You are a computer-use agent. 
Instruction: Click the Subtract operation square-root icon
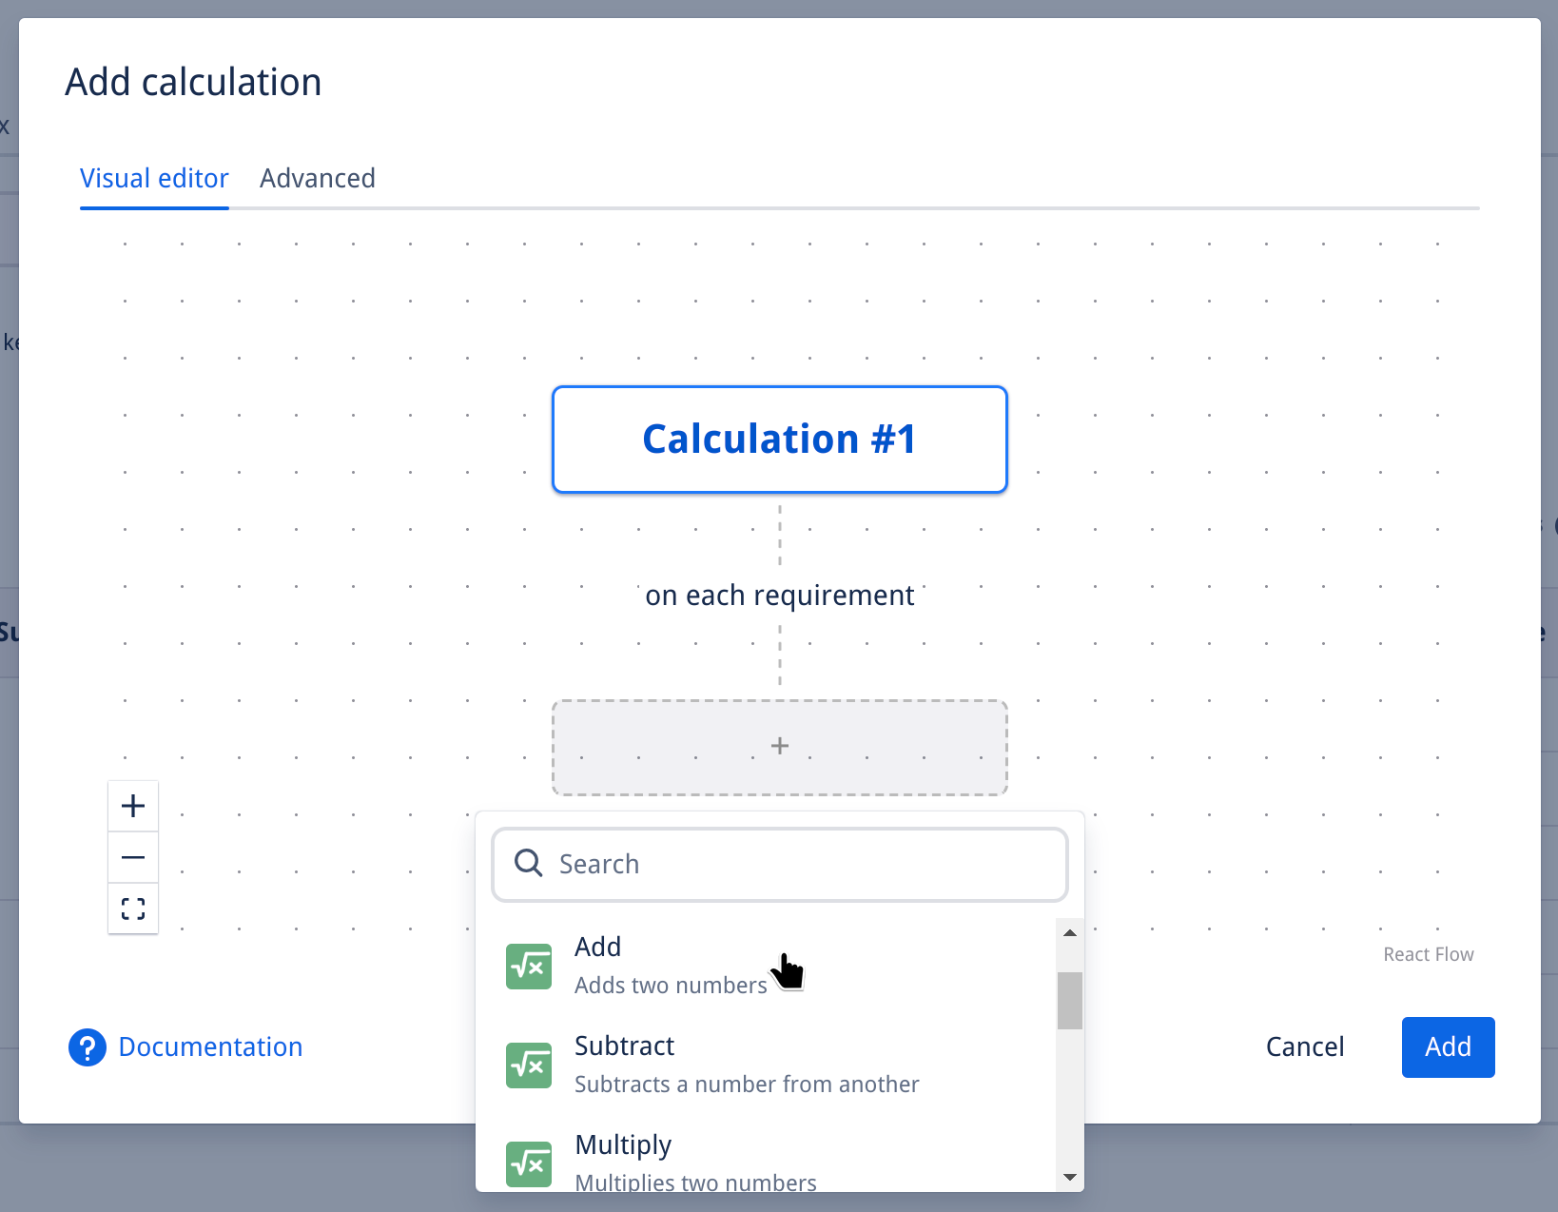[x=528, y=1065]
